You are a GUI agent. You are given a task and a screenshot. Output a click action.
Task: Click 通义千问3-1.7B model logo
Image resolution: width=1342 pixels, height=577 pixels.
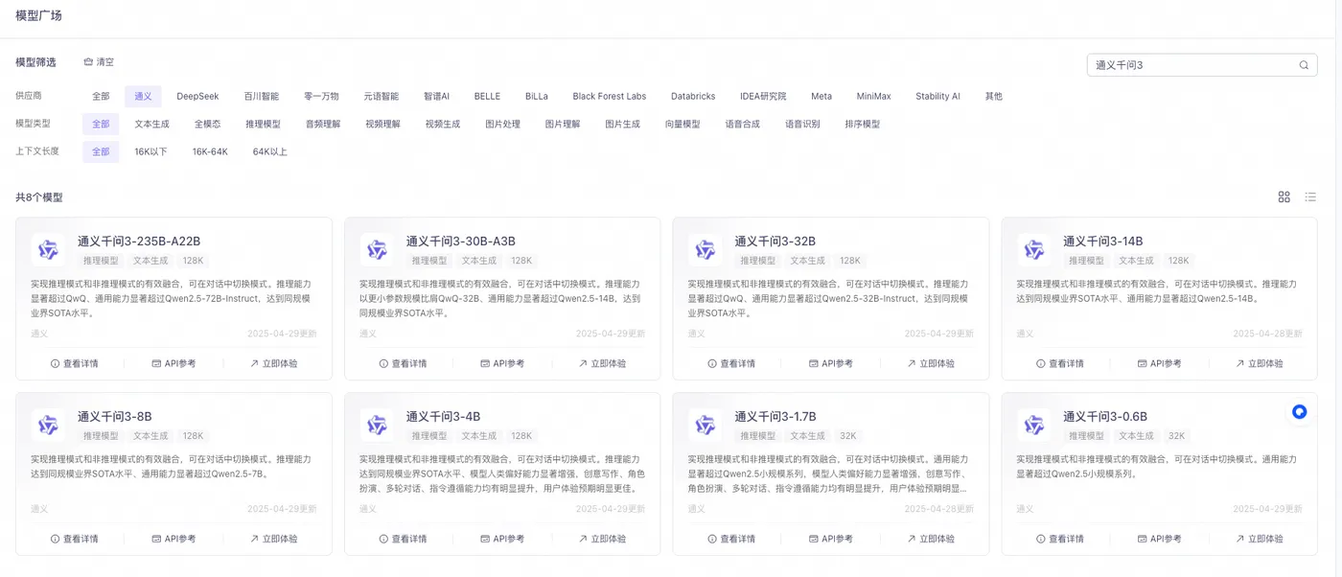(706, 426)
